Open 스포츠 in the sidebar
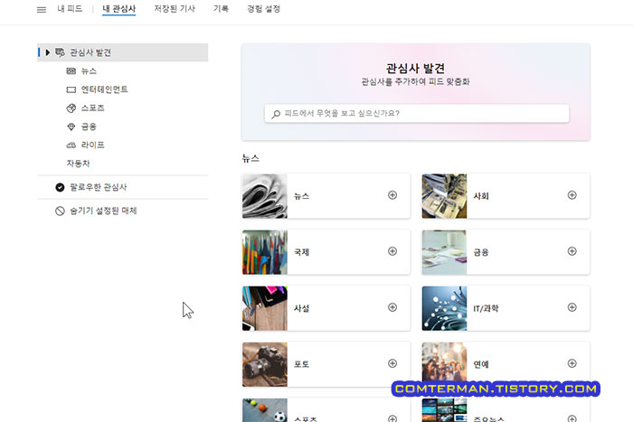 93,108
